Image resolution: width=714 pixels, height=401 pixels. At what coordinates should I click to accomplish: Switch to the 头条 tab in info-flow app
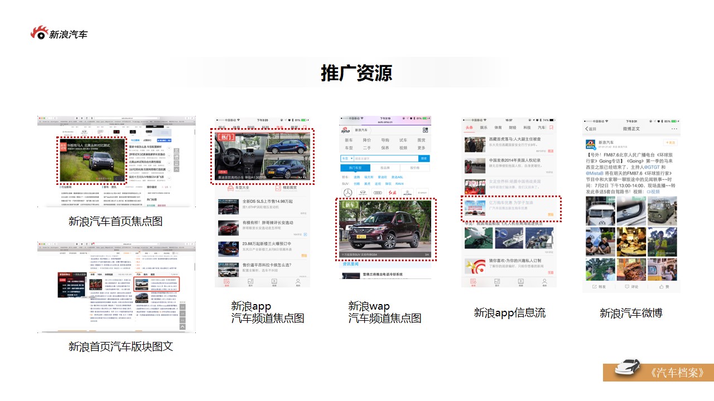pyautogui.click(x=469, y=128)
